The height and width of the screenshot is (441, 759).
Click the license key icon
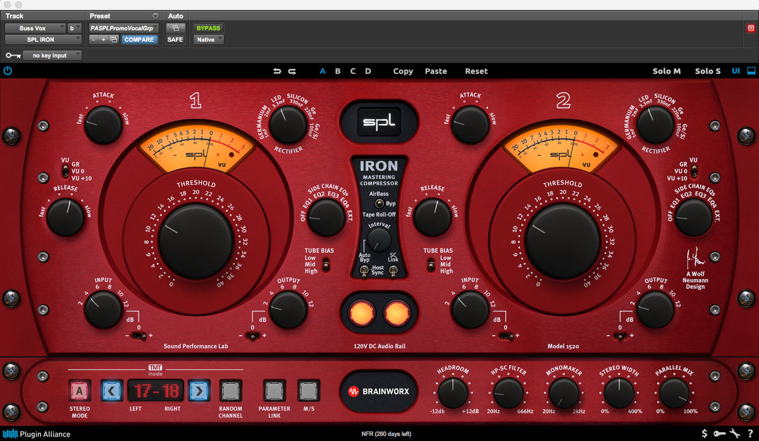click(720, 433)
